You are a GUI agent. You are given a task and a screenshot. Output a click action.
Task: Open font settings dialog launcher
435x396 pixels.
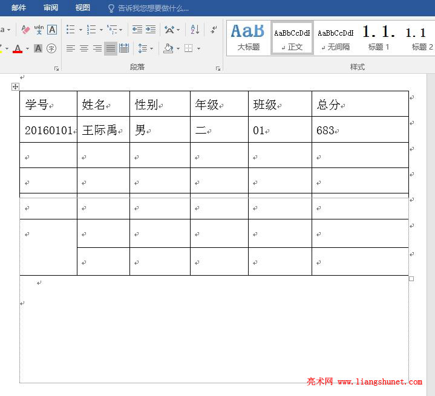57,68
